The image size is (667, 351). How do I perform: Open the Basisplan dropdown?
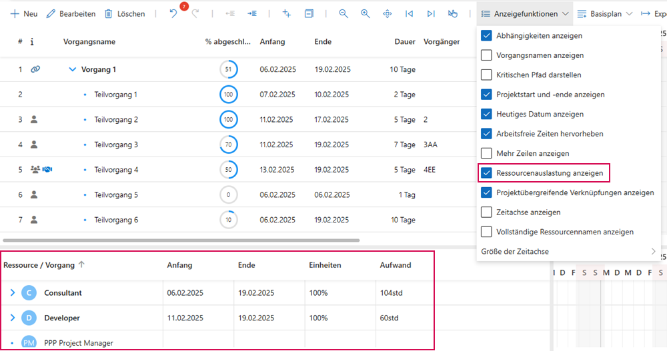click(603, 14)
